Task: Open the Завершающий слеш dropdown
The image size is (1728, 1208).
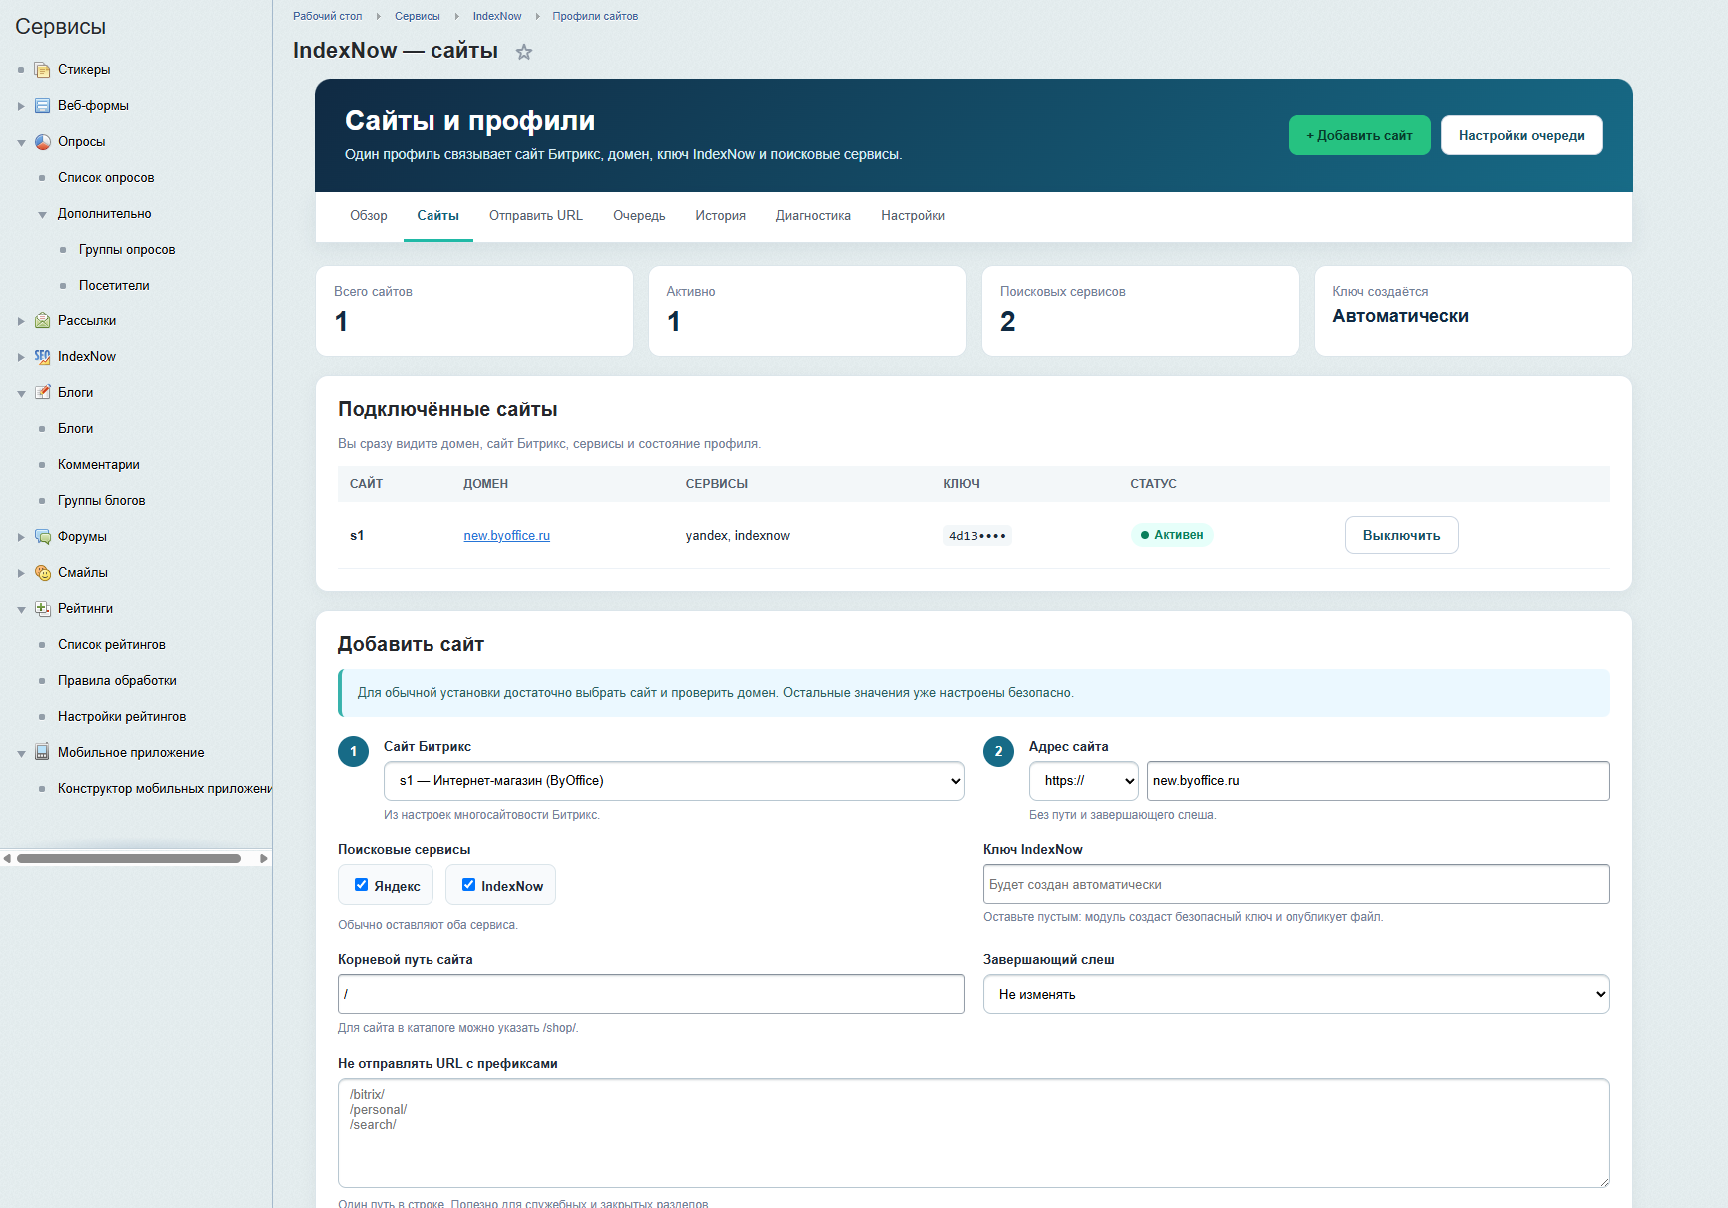Action: tap(1296, 994)
